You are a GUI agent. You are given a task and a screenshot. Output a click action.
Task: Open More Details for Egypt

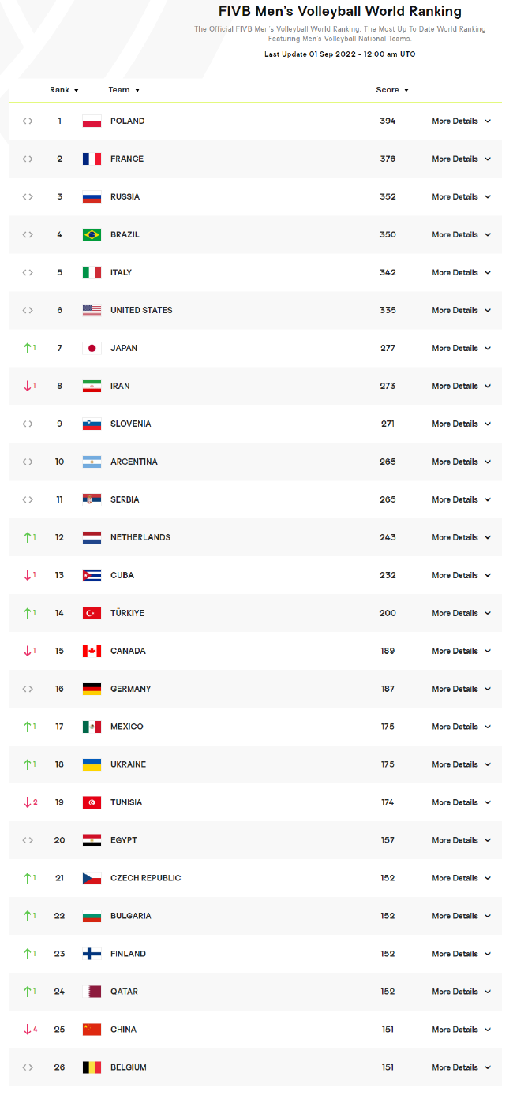pyautogui.click(x=461, y=841)
